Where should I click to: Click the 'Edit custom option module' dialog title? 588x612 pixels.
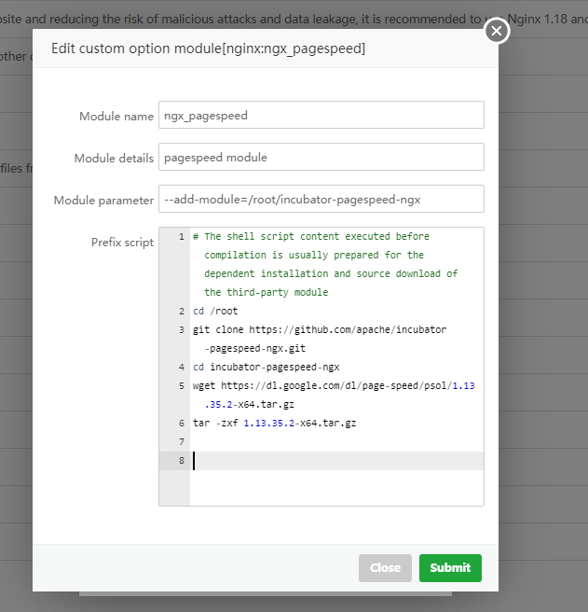coord(208,49)
